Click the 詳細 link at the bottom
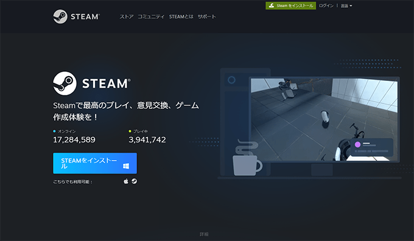 coord(204,234)
